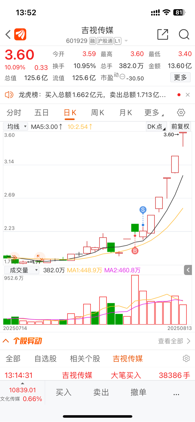The image size is (195, 422).
Task: Tap the 更多 quote details button
Action: point(180,77)
